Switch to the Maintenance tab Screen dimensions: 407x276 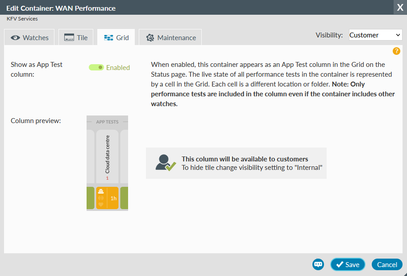tap(170, 38)
